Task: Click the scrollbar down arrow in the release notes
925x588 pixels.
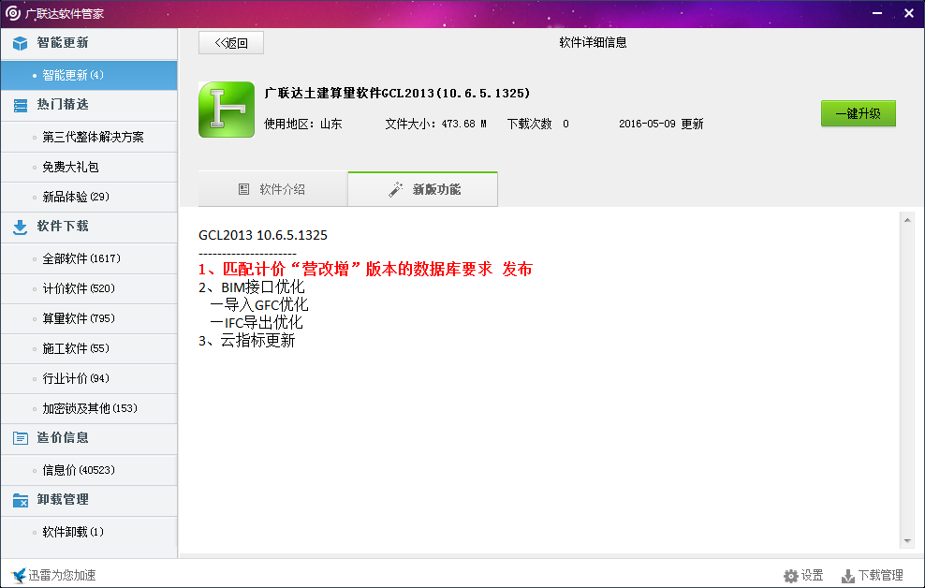Action: tap(907, 541)
